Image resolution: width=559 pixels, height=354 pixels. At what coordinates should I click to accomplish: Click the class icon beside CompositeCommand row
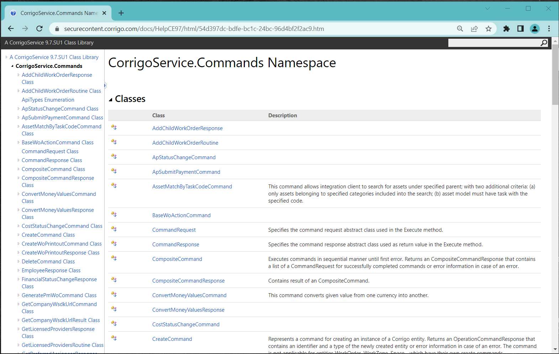click(x=114, y=258)
